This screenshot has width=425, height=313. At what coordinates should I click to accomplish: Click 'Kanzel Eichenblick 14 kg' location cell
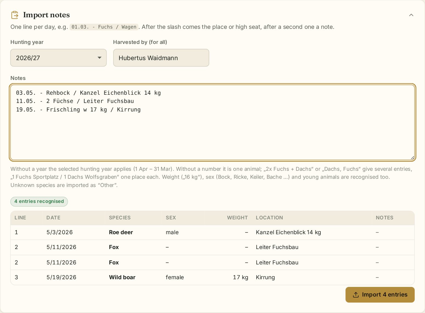point(288,232)
